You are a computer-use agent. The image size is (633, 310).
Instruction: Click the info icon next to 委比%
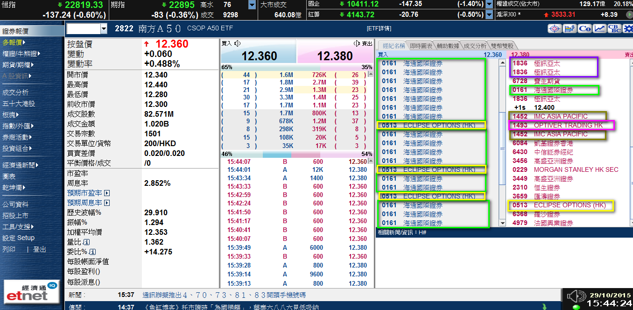click(x=92, y=252)
